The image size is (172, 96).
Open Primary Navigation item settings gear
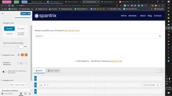coord(158,85)
